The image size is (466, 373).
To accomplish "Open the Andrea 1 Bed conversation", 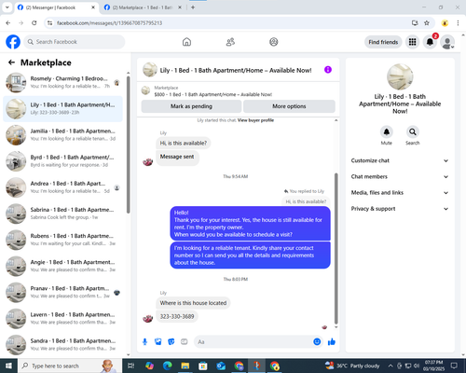I will tap(62, 187).
